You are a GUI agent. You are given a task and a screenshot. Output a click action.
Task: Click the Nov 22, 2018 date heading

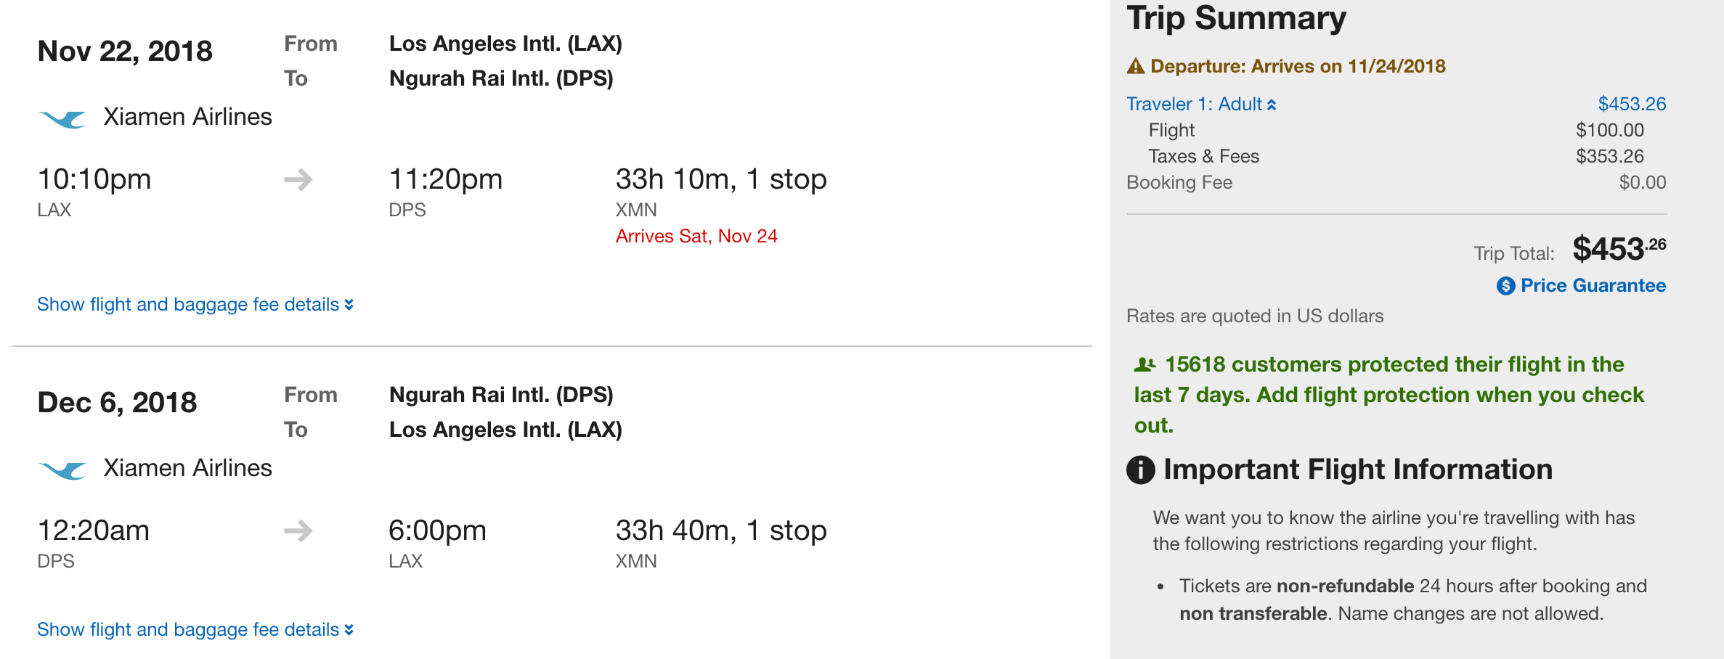coord(125,52)
